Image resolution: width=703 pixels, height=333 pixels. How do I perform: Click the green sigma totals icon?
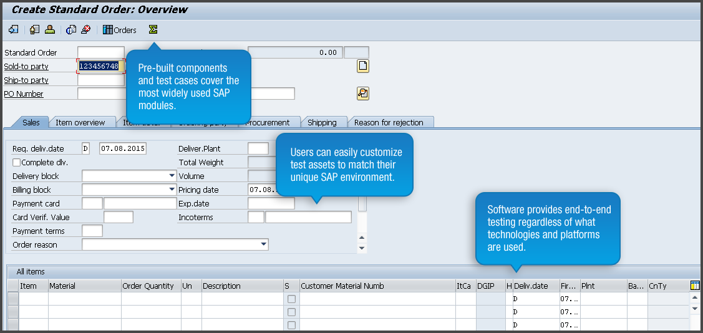pyautogui.click(x=153, y=29)
